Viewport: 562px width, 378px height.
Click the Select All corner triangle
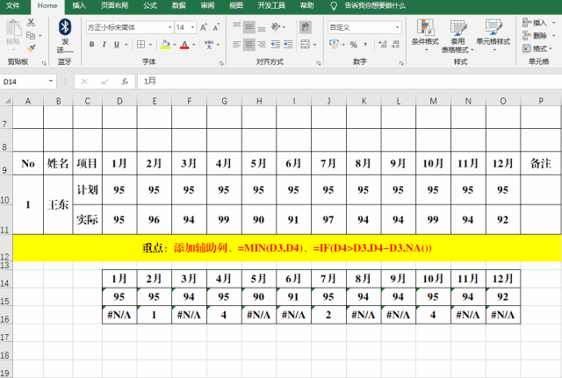pyautogui.click(x=6, y=101)
